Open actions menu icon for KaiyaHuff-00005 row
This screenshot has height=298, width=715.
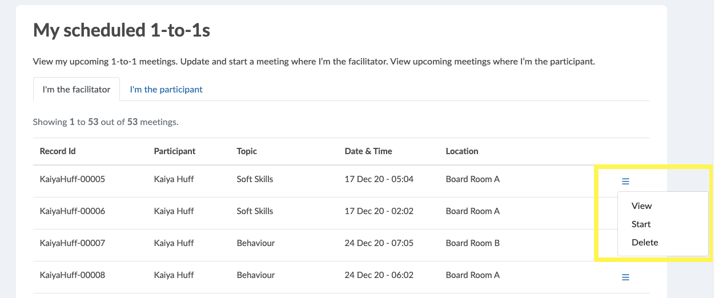coord(625,182)
